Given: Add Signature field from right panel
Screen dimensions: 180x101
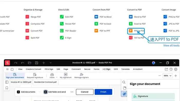Looking at the screenshot, I should (x=153, y=96).
